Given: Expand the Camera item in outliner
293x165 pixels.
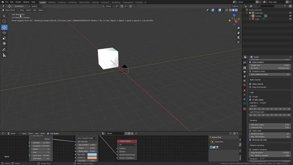Looking at the screenshot, I should pyautogui.click(x=250, y=16).
